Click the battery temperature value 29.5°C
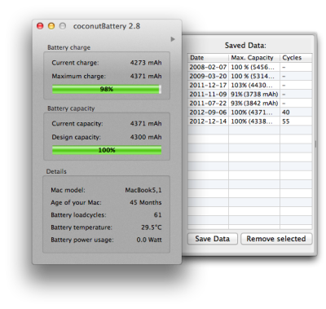 [x=152, y=227]
